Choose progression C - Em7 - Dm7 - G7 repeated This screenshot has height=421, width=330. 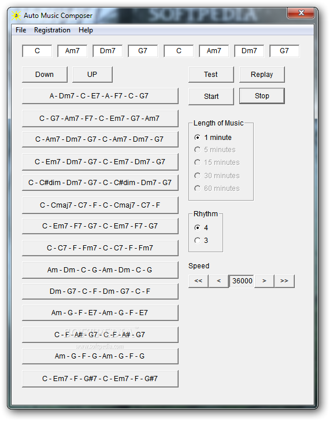pos(100,162)
